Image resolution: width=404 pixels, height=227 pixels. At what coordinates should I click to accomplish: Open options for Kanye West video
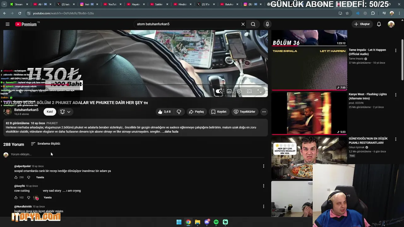[x=396, y=95]
